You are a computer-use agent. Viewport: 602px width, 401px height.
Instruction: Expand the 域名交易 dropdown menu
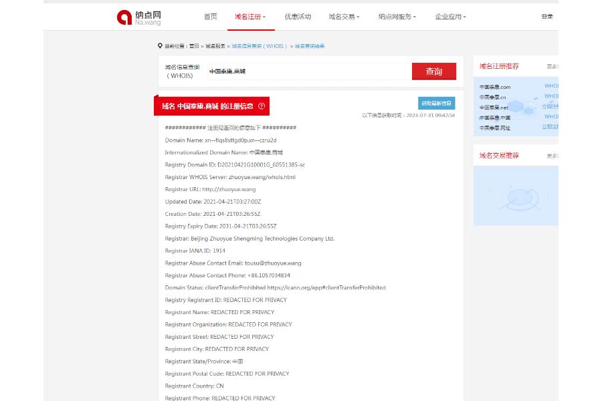pyautogui.click(x=344, y=17)
